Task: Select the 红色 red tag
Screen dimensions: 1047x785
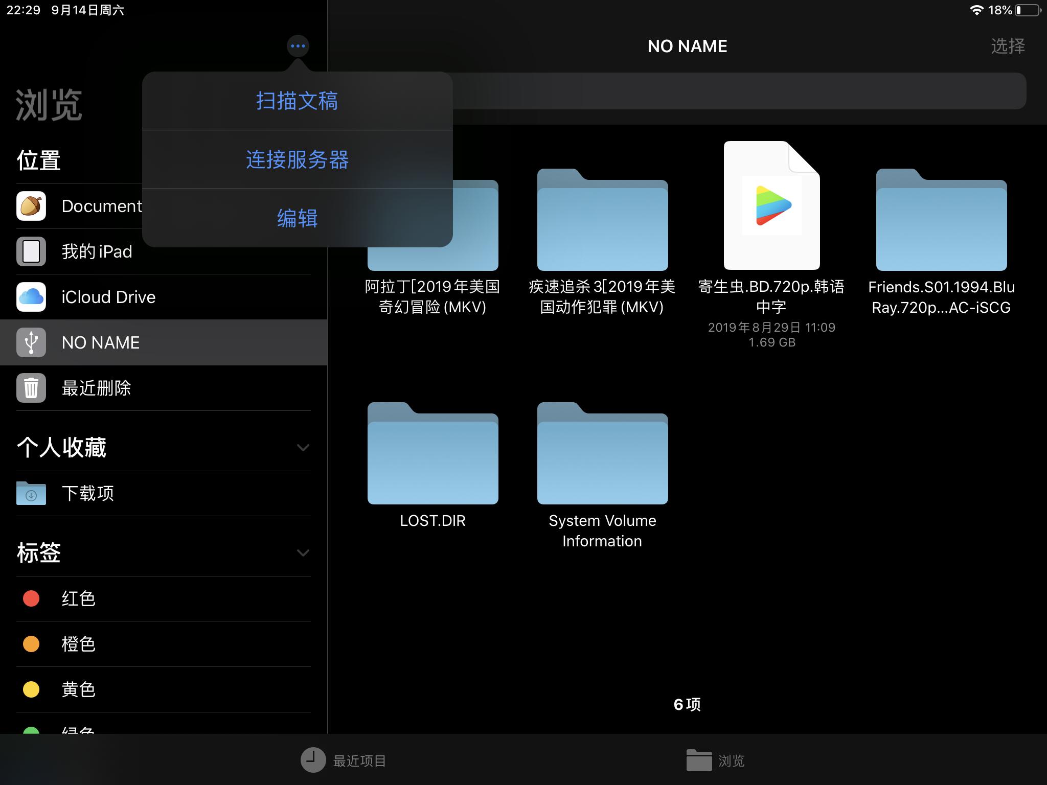Action: pos(78,598)
